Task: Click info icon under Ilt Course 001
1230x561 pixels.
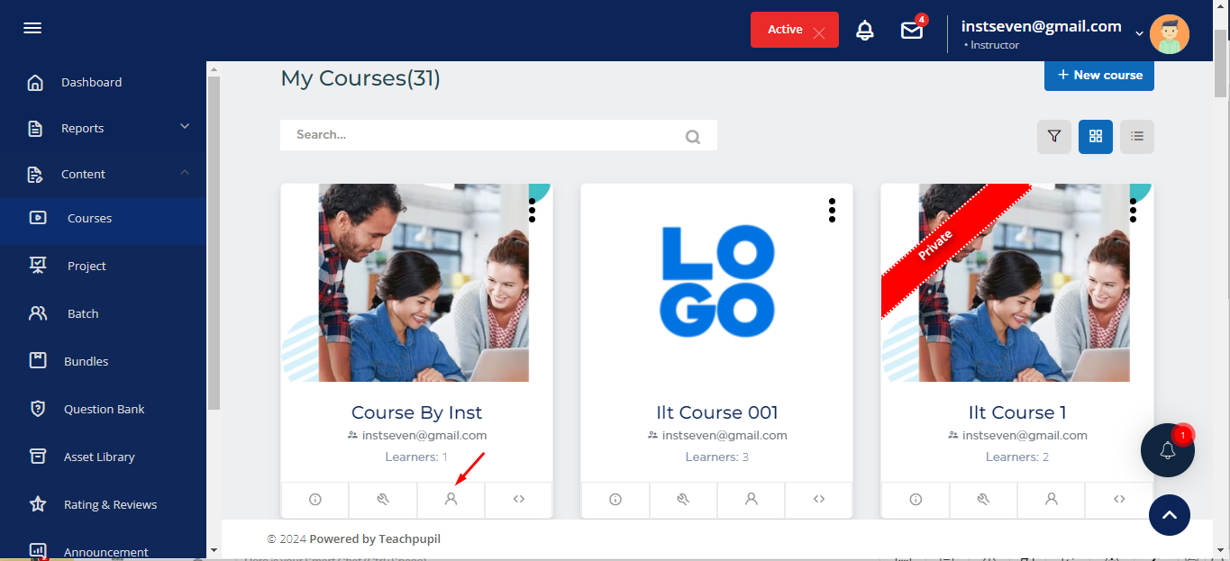Action: (x=615, y=500)
